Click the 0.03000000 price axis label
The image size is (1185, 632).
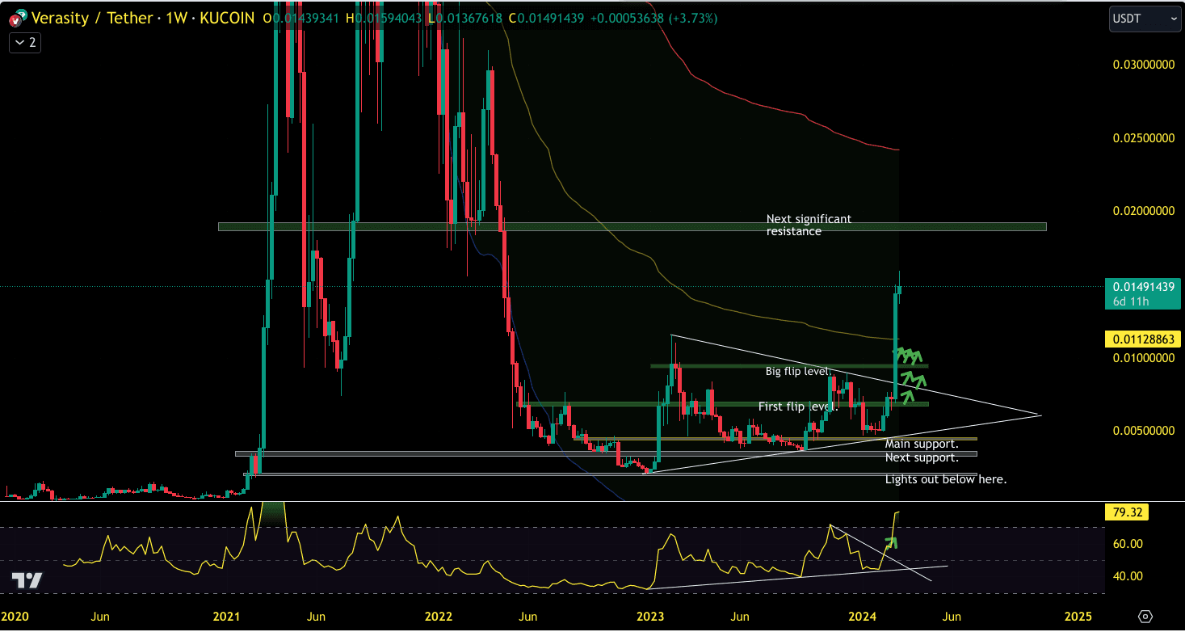pos(1144,64)
